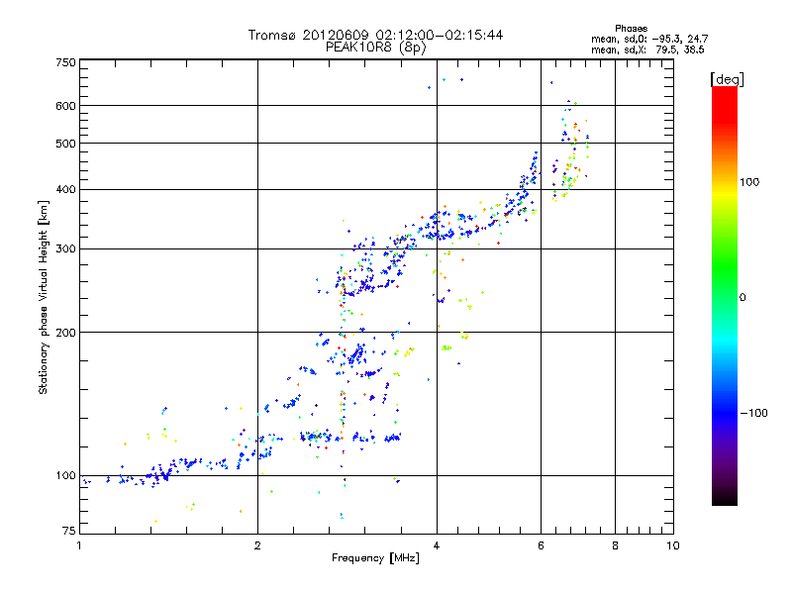Click the y-axis title 'Stationary phase Virtual Height [km]'
792x594 pixels.
43,298
